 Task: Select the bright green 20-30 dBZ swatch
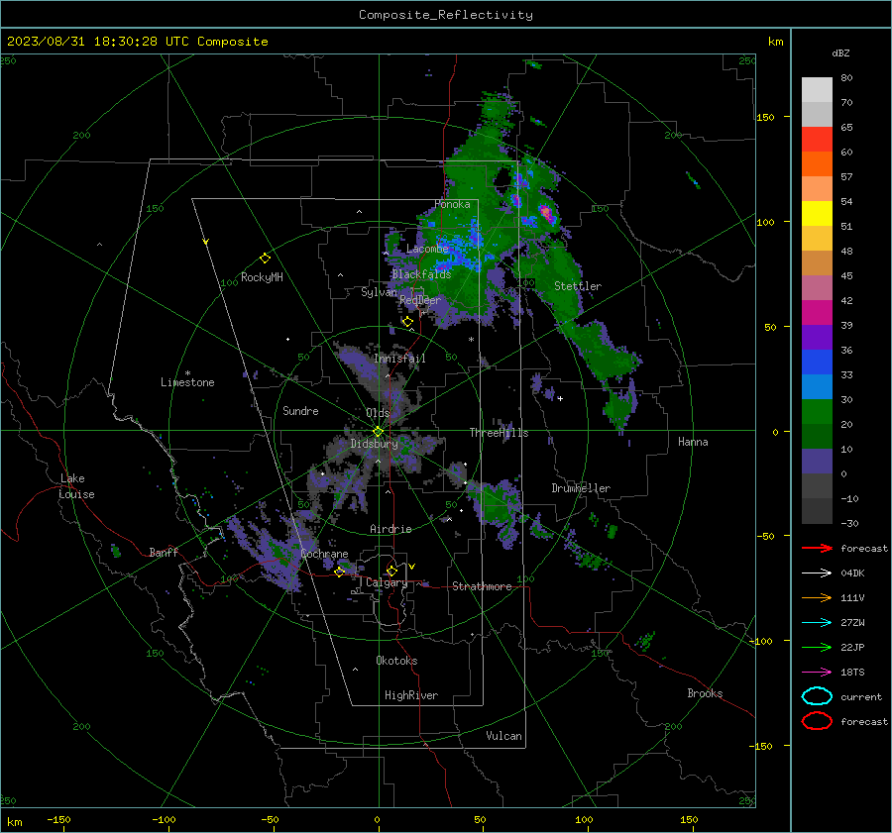pyautogui.click(x=817, y=412)
